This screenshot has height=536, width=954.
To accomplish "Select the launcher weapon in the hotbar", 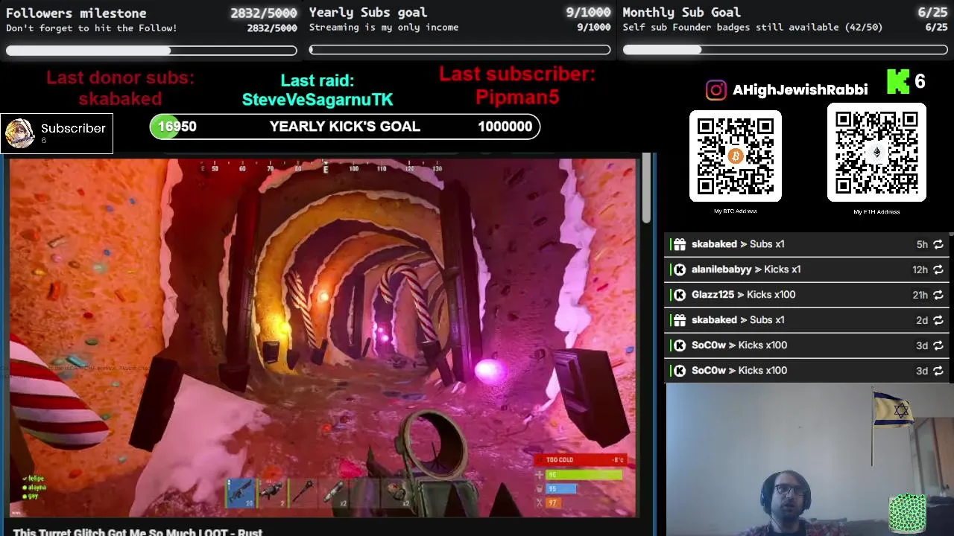I will point(272,492).
